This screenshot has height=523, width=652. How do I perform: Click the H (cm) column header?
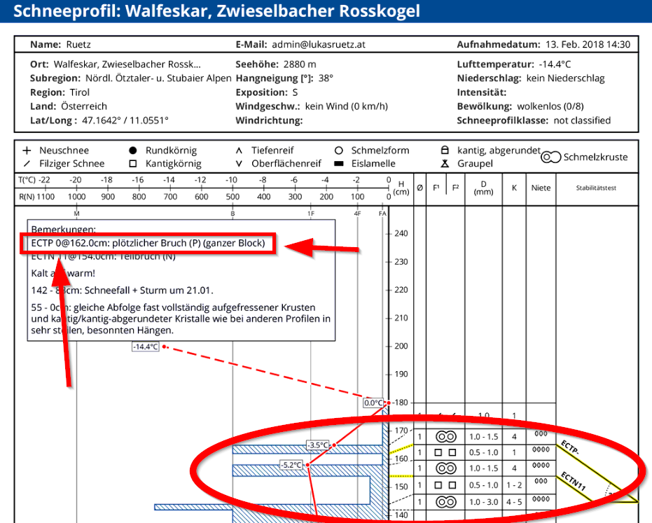(401, 188)
